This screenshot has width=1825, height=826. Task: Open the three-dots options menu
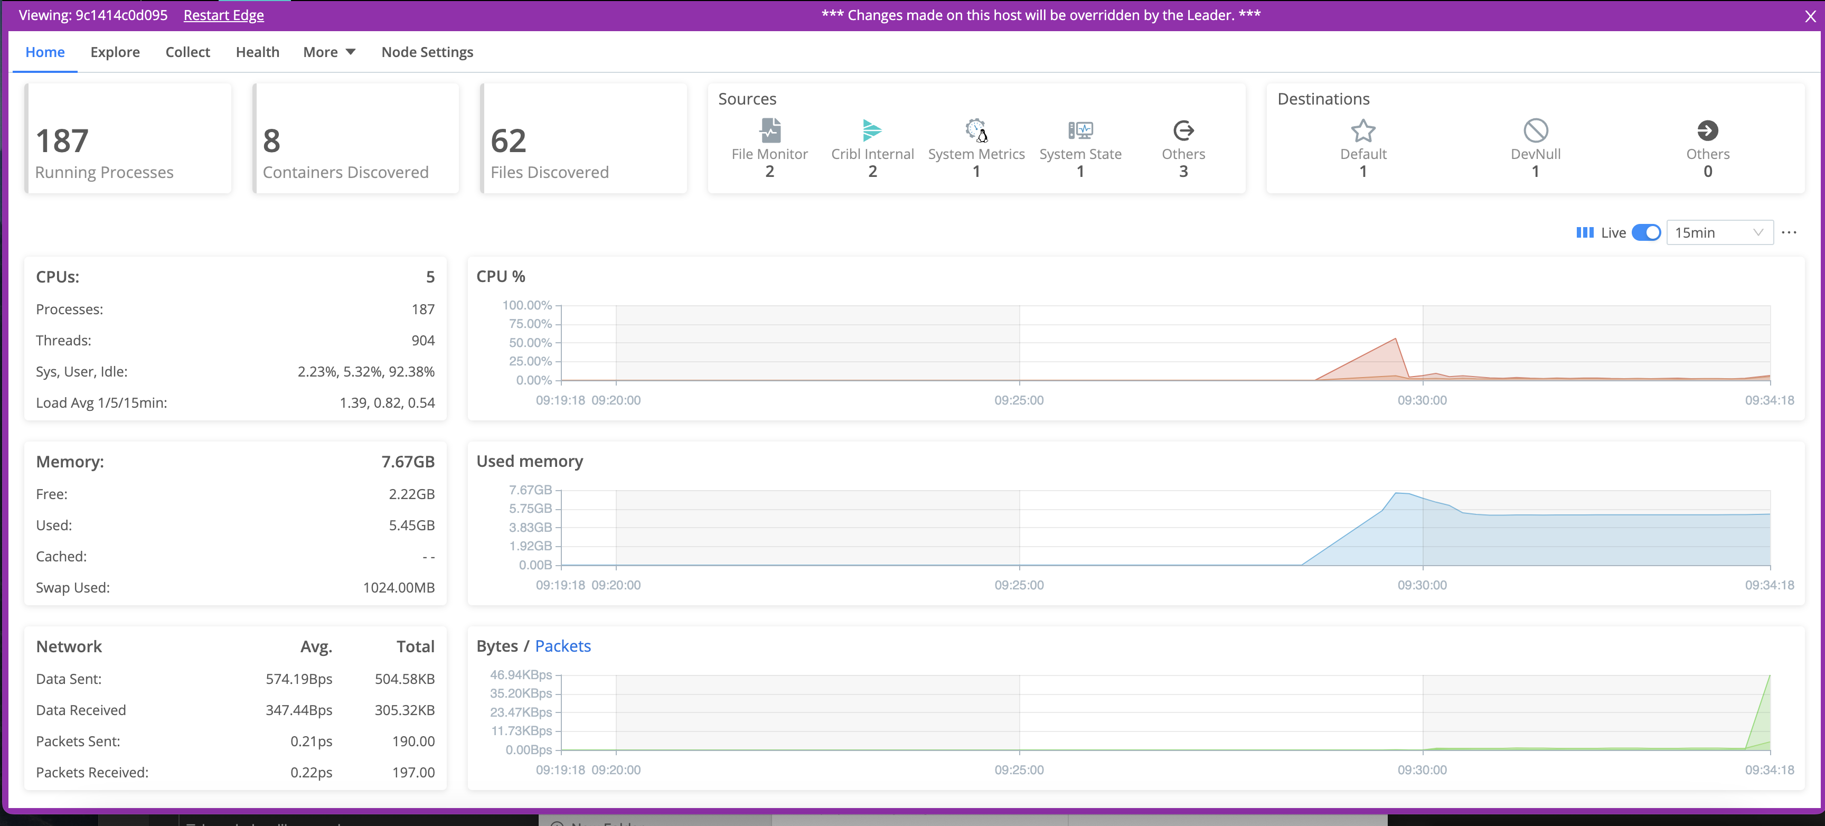coord(1789,232)
